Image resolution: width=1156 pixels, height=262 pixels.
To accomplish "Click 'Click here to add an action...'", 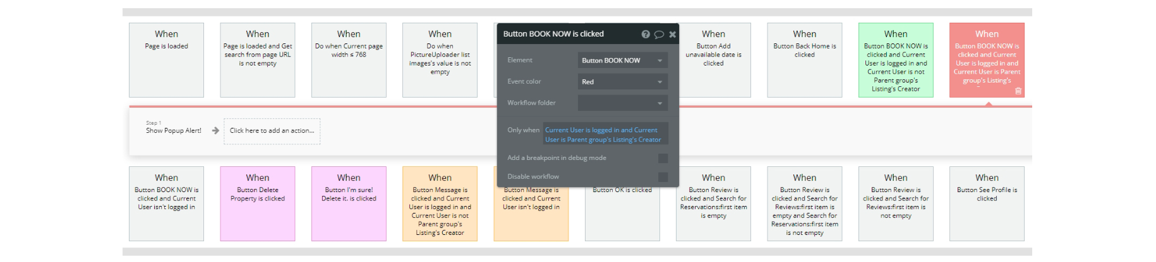I will (x=272, y=131).
